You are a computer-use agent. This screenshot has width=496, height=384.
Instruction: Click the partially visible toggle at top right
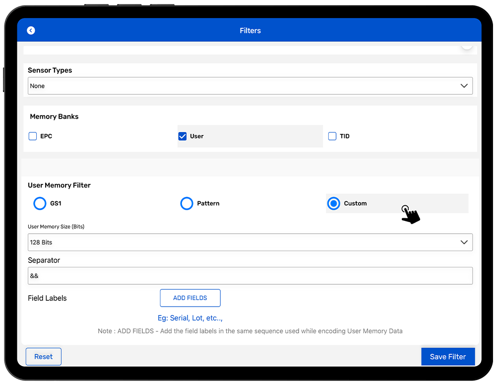pyautogui.click(x=466, y=46)
